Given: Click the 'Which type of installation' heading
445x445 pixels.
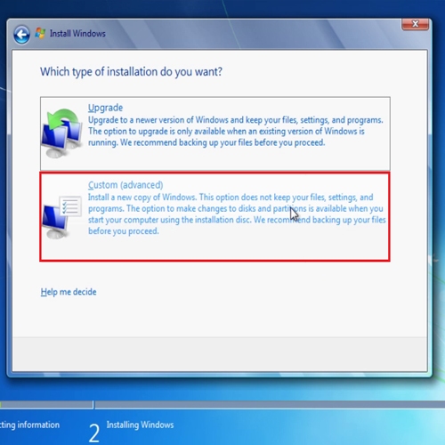Looking at the screenshot, I should [x=131, y=72].
